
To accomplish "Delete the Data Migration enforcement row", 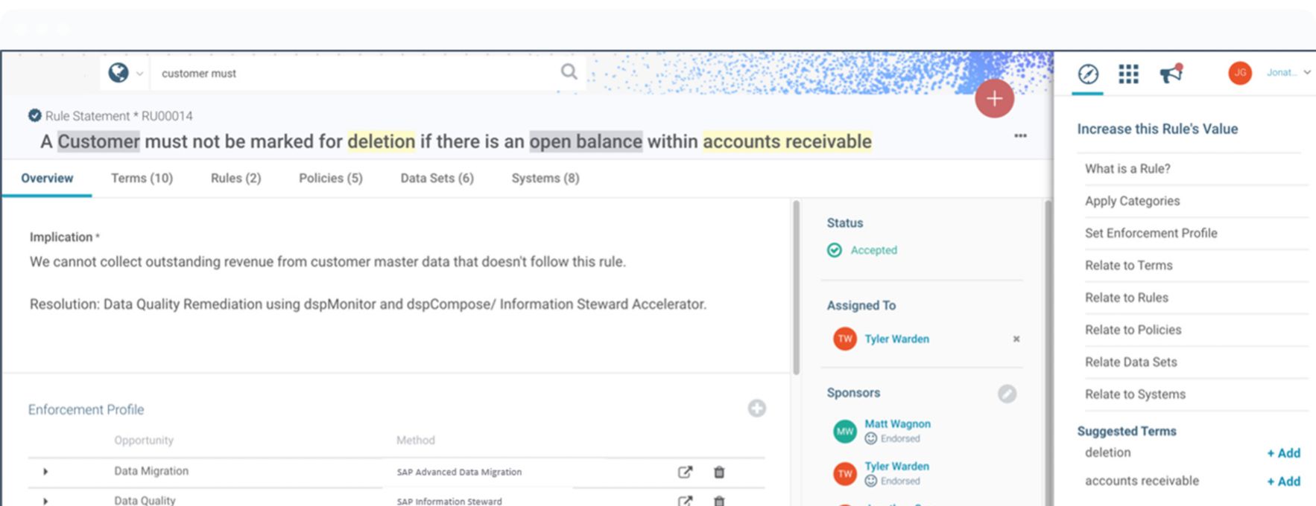I will [719, 472].
